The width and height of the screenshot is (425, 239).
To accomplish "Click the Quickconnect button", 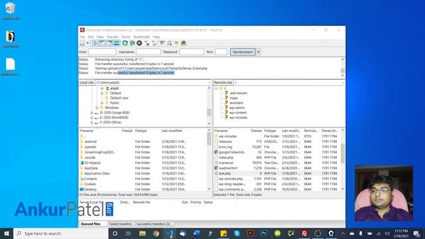I will (242, 52).
